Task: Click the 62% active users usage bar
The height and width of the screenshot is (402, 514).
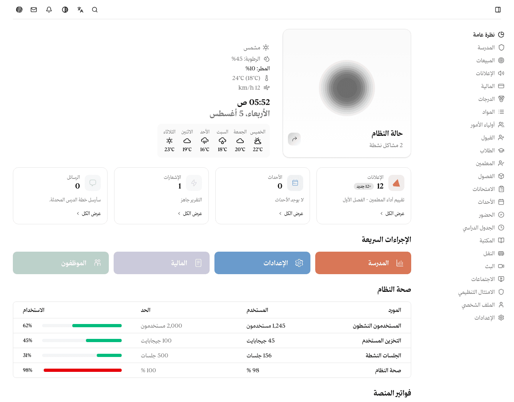Action: coord(82,326)
